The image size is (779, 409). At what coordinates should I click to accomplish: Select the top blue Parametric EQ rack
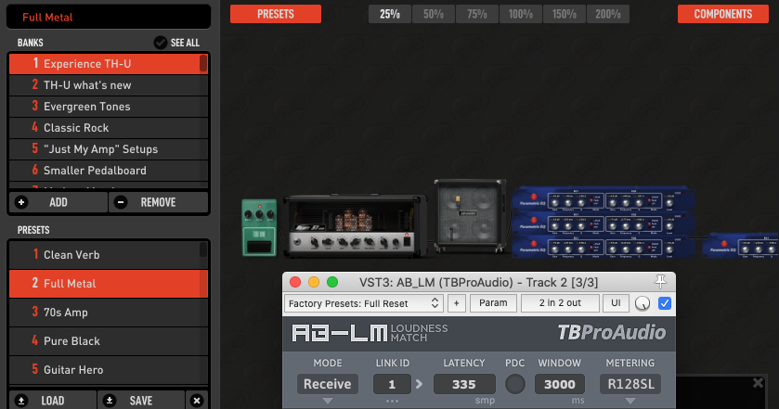coord(604,199)
